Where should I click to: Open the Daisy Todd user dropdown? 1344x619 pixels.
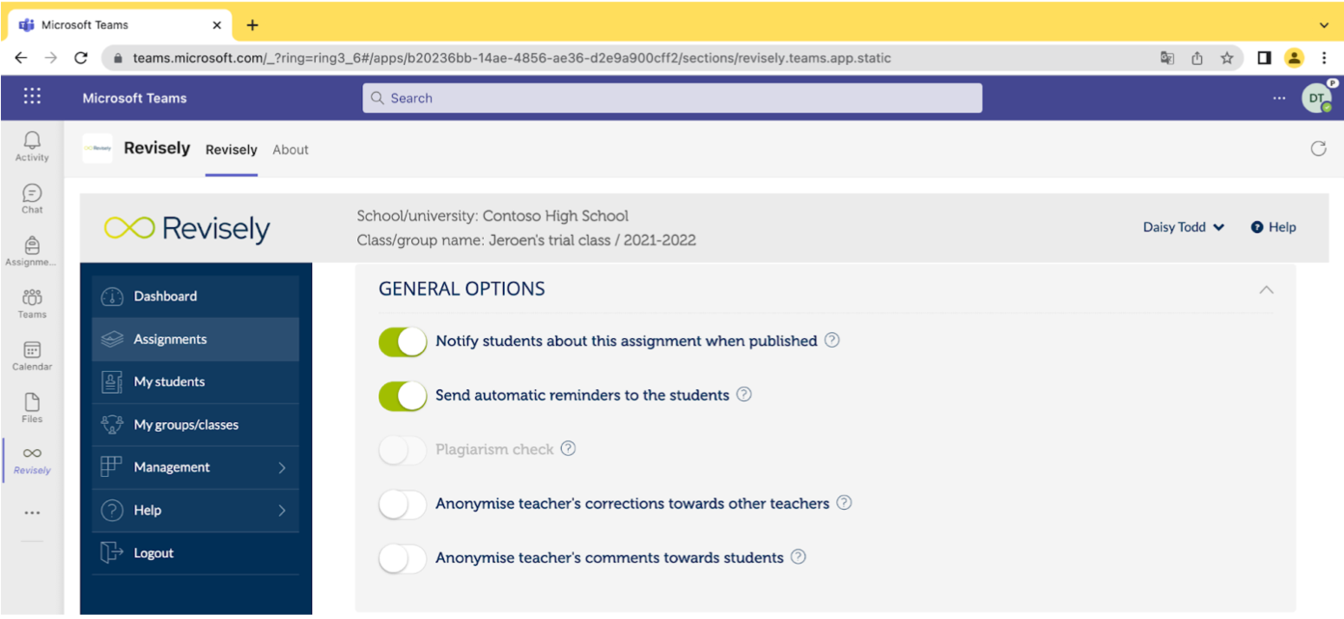pos(1184,227)
